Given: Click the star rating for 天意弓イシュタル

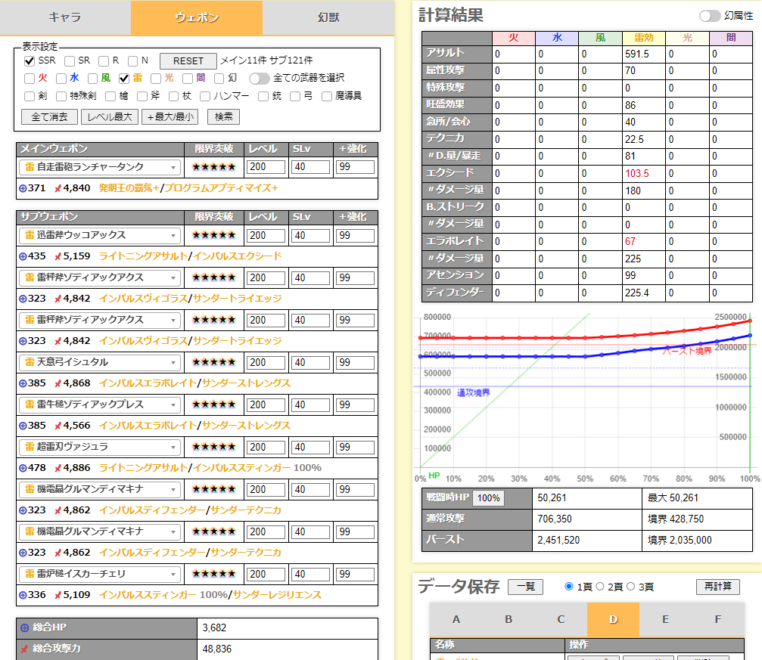Looking at the screenshot, I should point(213,362).
